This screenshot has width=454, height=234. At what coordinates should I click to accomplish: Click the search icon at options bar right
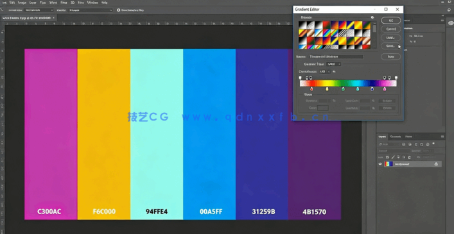(x=450, y=10)
